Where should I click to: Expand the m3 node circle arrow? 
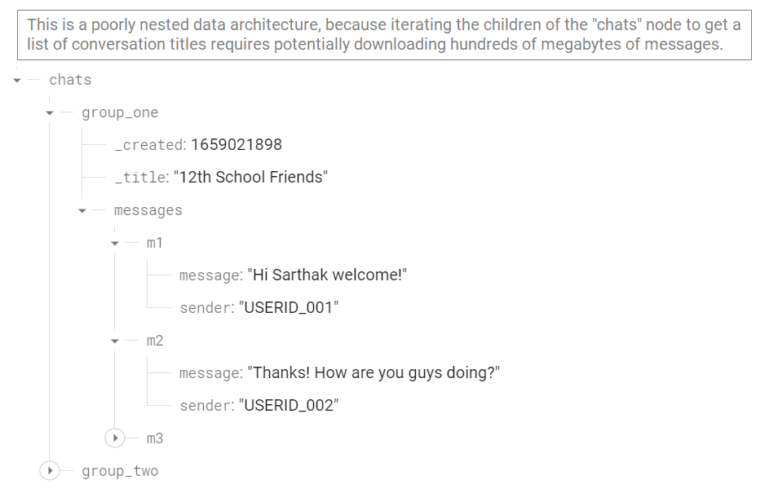tap(115, 438)
